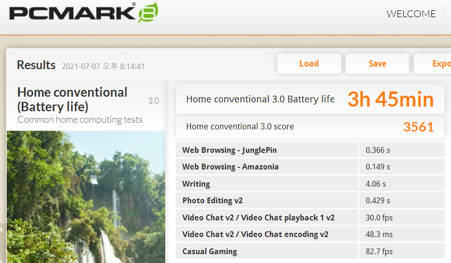Click the Results heading

pos(36,65)
